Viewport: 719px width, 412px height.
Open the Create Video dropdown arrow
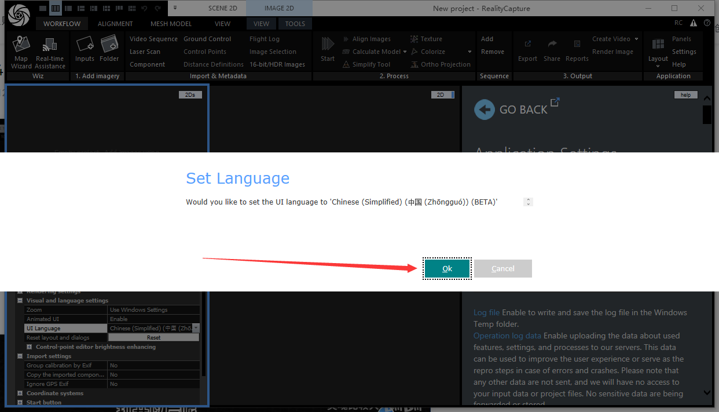[636, 39]
